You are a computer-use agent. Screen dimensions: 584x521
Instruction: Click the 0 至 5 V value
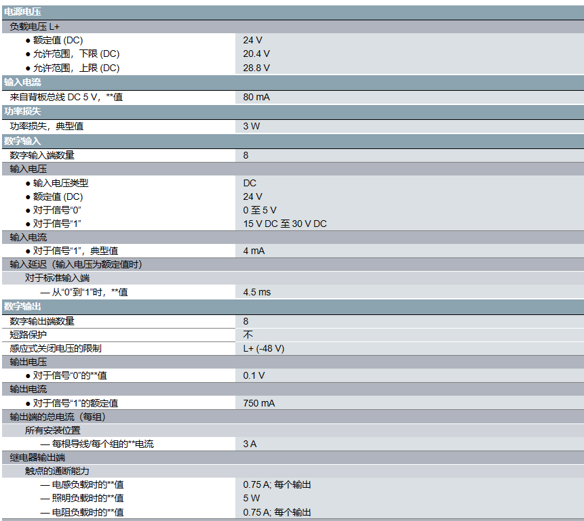tap(260, 210)
